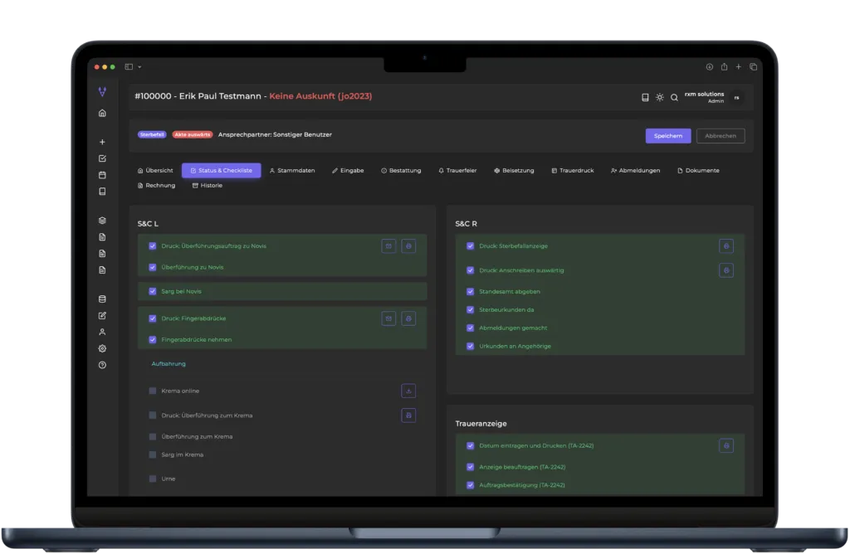
Task: Click the email icon for Druck: Überführungsauftrag zu Novis
Action: click(388, 245)
